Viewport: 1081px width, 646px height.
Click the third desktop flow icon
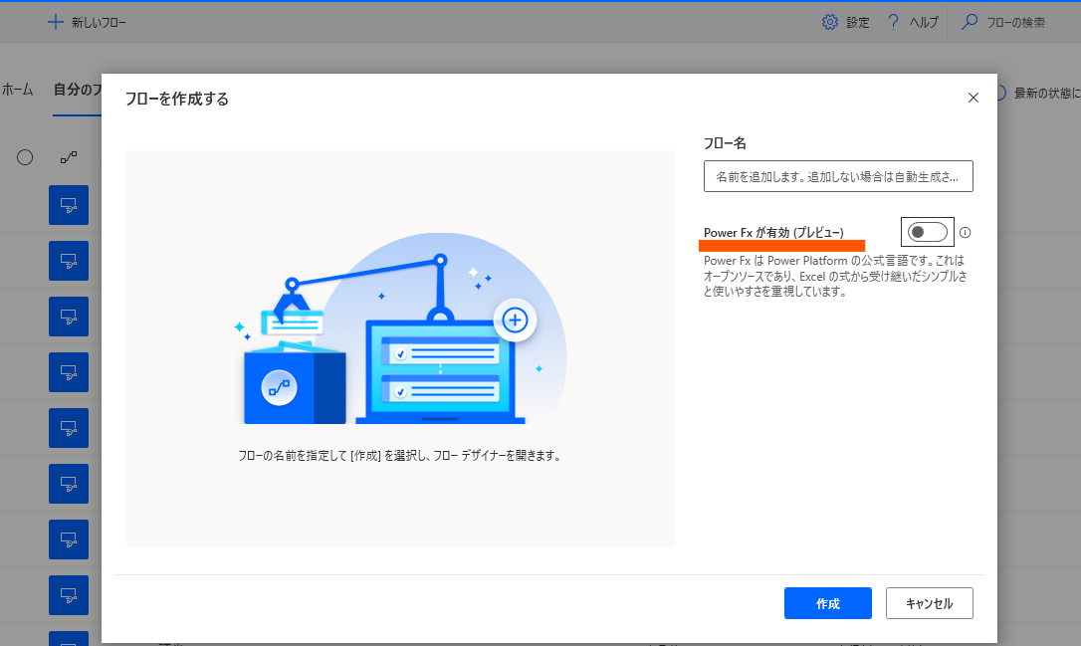[69, 316]
